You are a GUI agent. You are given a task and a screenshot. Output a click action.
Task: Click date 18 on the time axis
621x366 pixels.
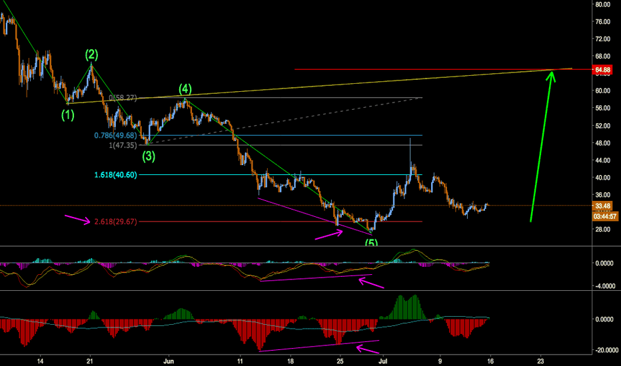291,361
